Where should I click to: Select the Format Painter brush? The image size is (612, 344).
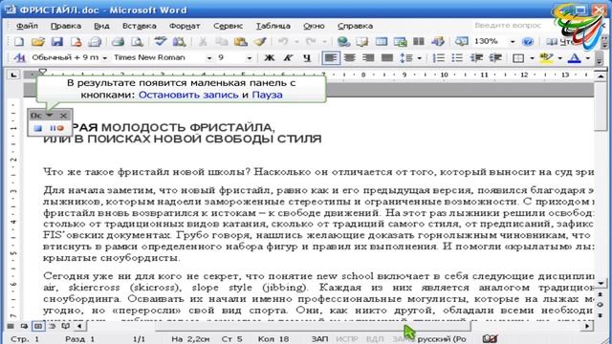(260, 41)
